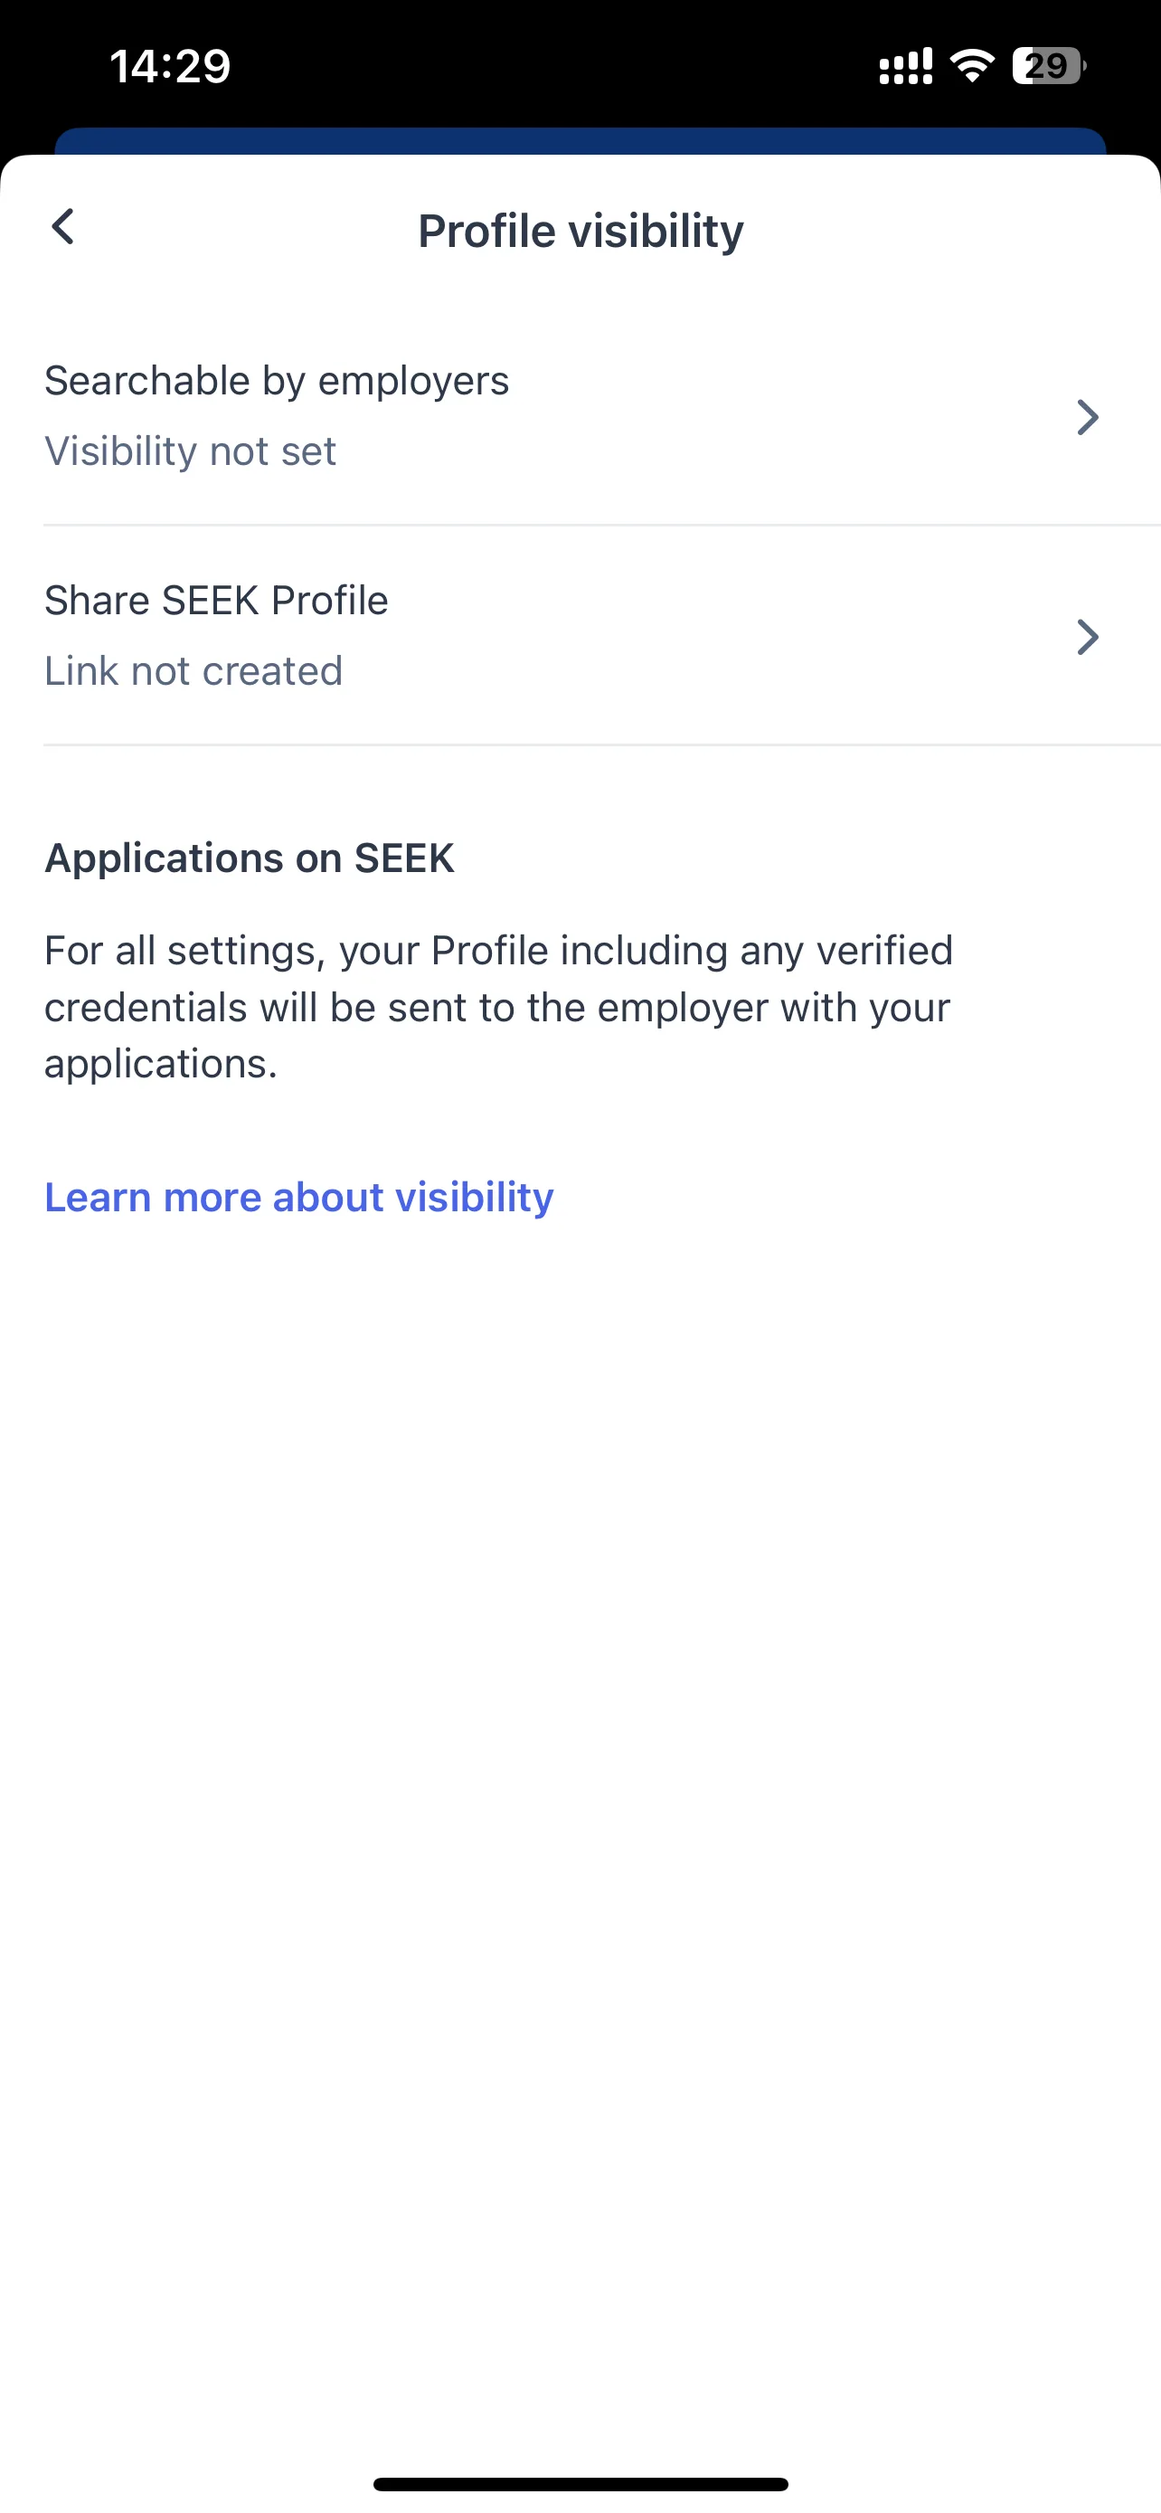Go back using the top-left arrow
1161x2513 pixels.
click(62, 227)
